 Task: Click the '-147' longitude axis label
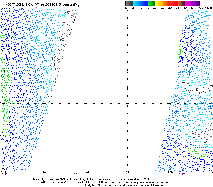44,172
